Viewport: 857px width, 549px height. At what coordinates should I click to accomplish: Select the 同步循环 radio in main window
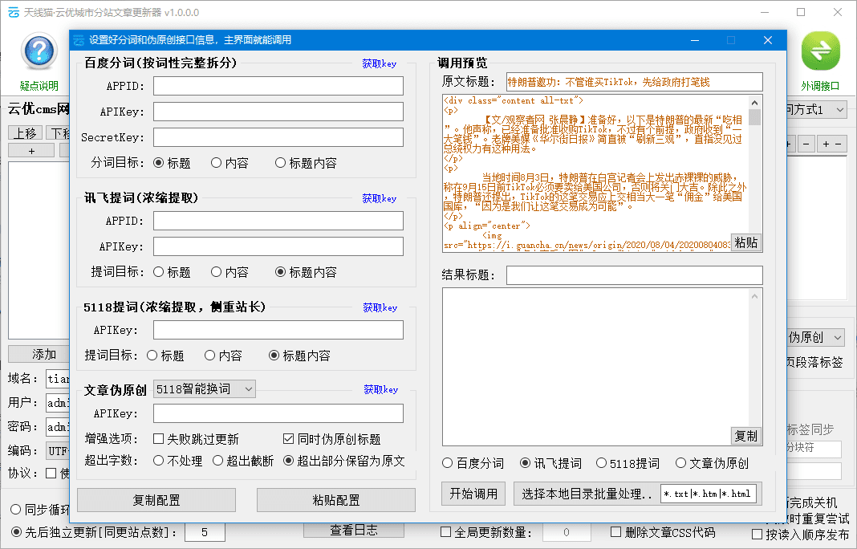coord(16,510)
